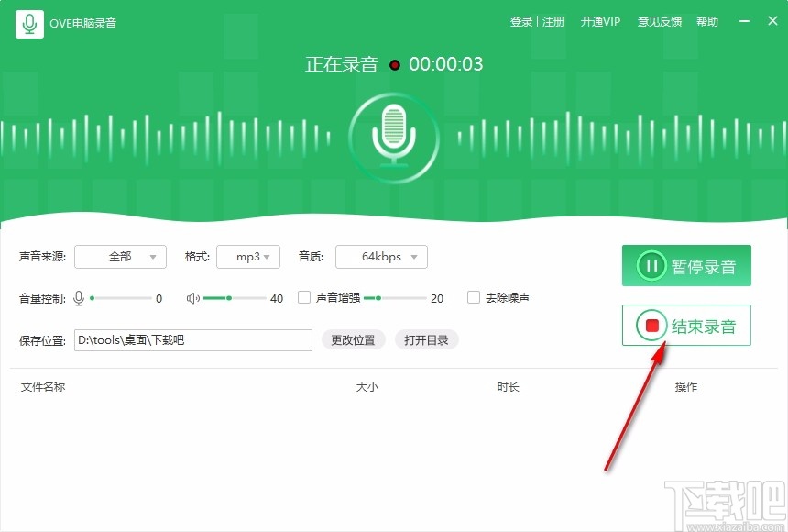The height and width of the screenshot is (532, 788).
Task: Click the QVE microphone logo icon
Action: tap(28, 21)
